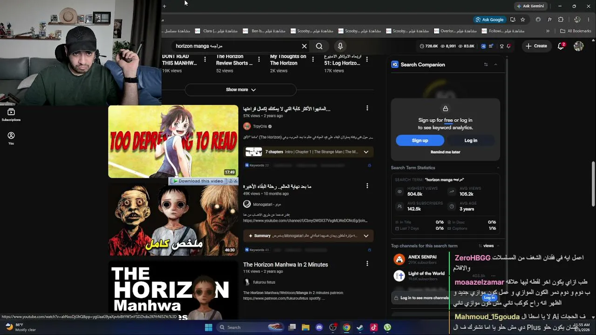This screenshot has width=596, height=335.
Task: Sign up for vidIQ keyword analytics
Action: coord(420,141)
